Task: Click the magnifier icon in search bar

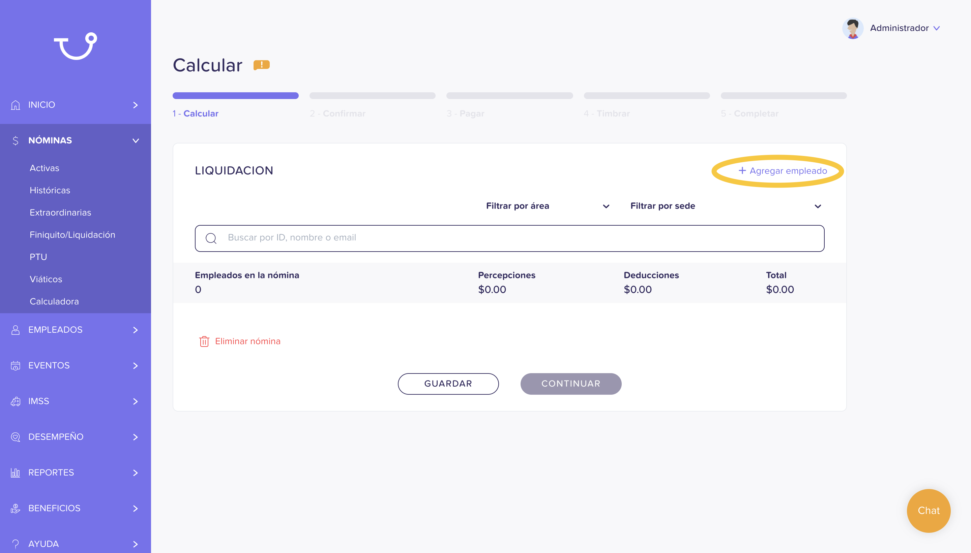Action: [211, 238]
